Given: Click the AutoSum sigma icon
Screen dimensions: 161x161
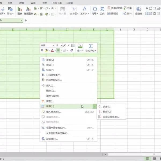Looking at the screenshot, I should point(91,46).
